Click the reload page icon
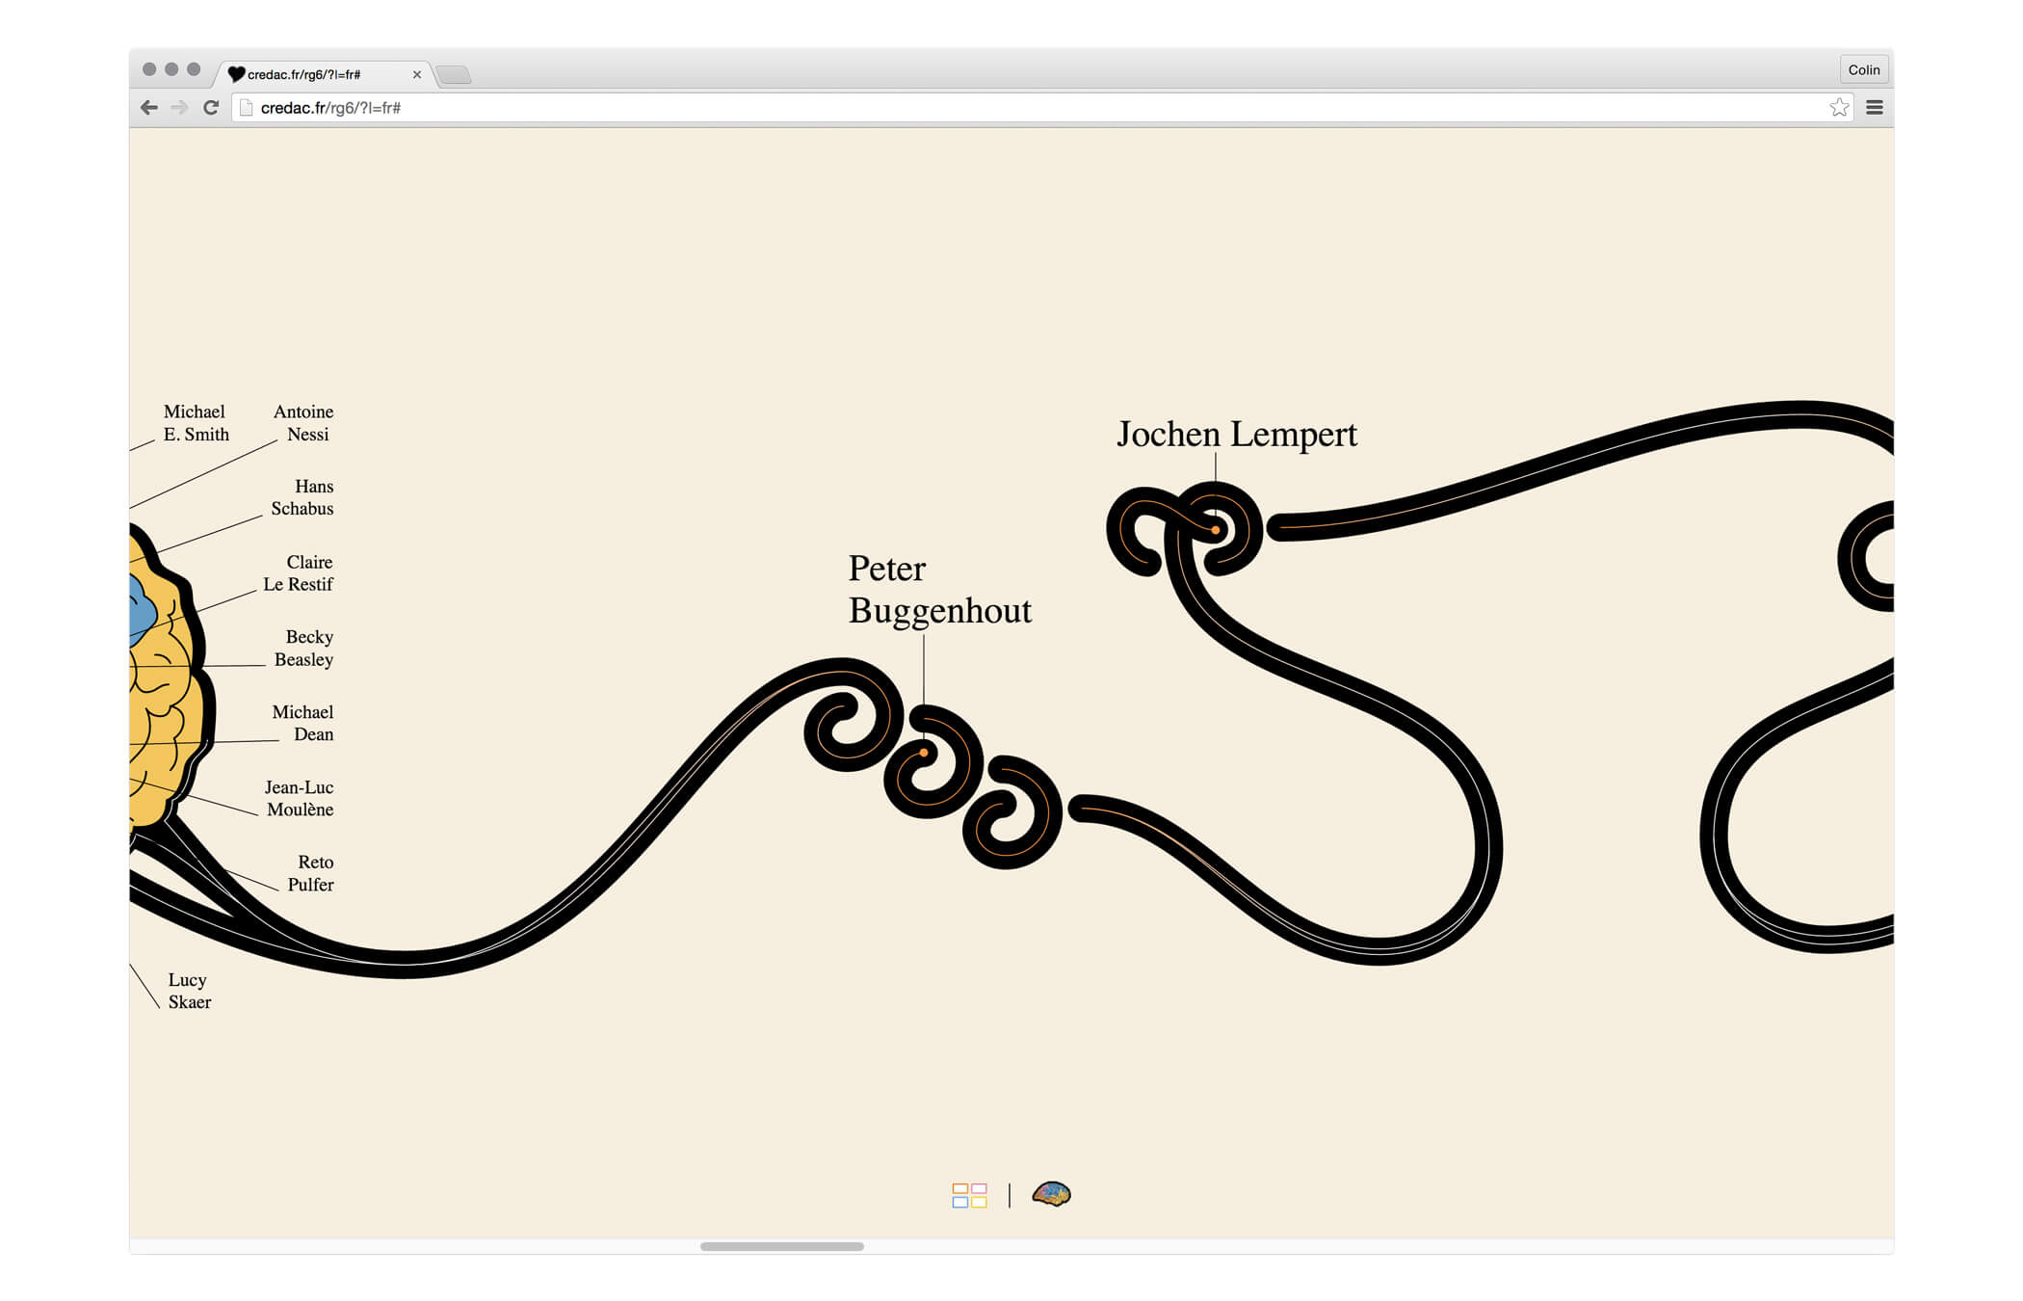The image size is (2023, 1301). click(x=211, y=108)
